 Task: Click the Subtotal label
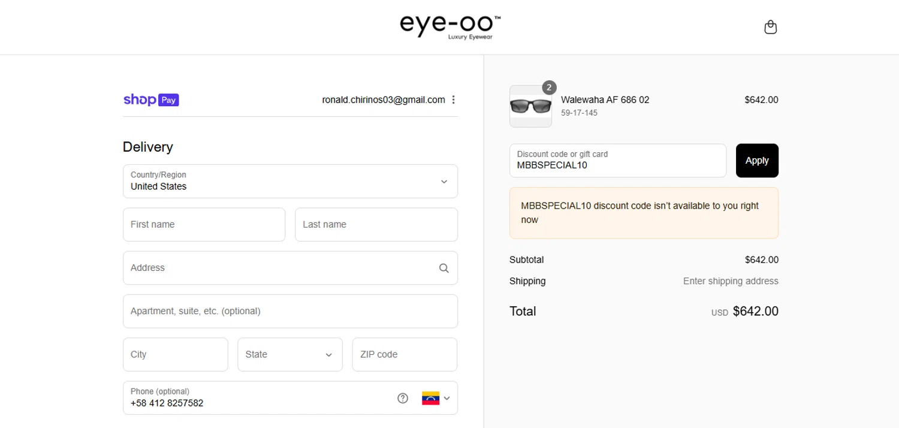(x=526, y=260)
